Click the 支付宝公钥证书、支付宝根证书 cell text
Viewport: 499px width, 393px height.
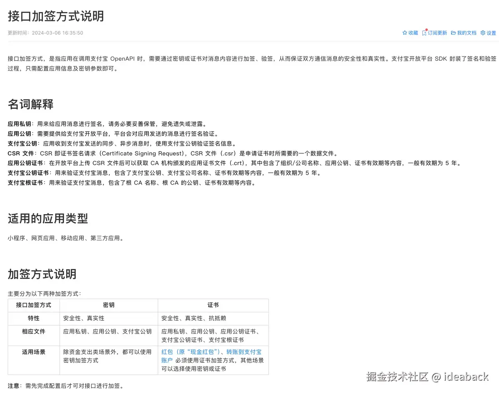[x=203, y=340]
